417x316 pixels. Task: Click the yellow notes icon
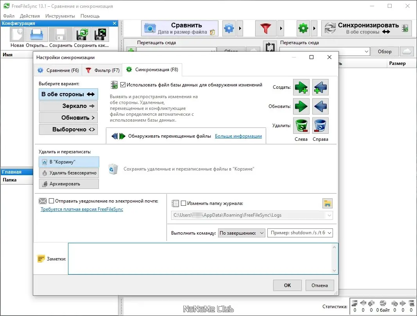[41, 259]
